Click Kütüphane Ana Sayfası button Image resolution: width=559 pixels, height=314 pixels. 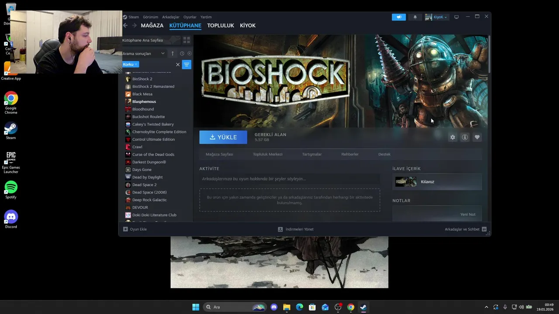coord(151,40)
